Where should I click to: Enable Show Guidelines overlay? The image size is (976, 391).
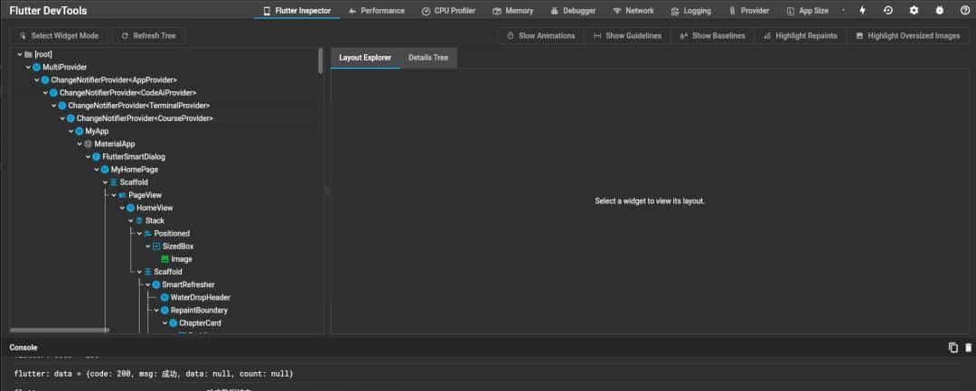coord(627,36)
